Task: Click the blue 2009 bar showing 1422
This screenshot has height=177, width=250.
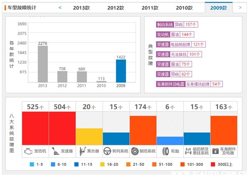Action: [x=121, y=71]
